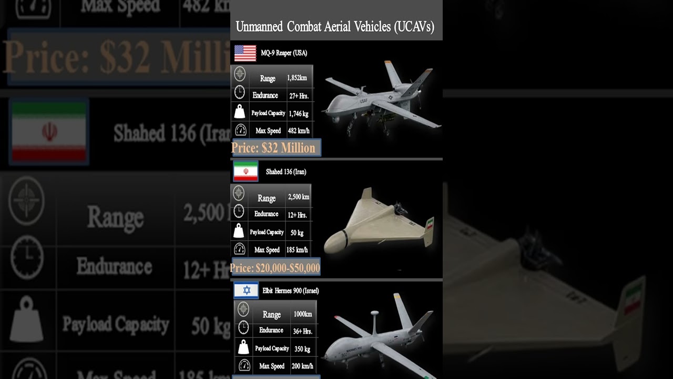Screen dimensions: 673x379
Task: Click the 482 km/h max speed value
Action: click(x=299, y=131)
